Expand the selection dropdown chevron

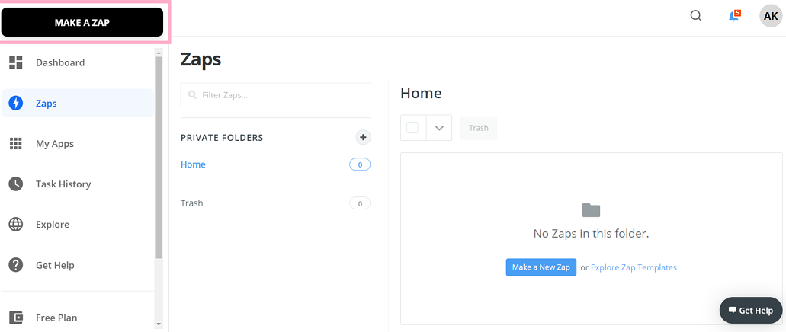(439, 128)
